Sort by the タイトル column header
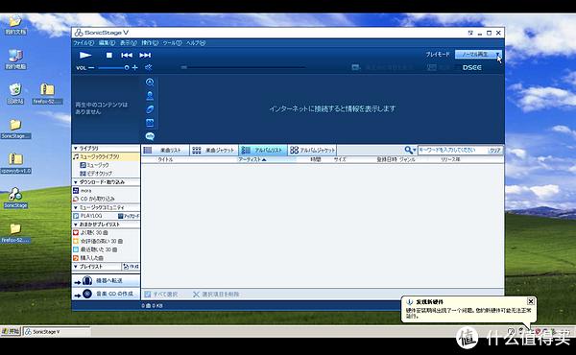Viewport: 576px width, 355px height. [165, 159]
